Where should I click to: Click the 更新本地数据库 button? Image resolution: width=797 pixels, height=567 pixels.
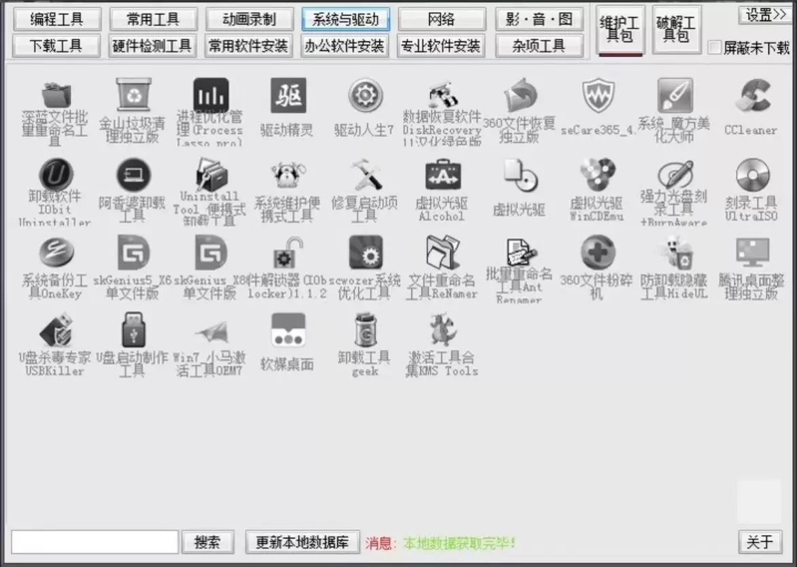302,542
